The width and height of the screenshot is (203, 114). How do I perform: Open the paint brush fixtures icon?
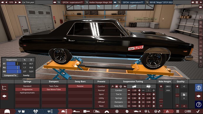coord(86,111)
